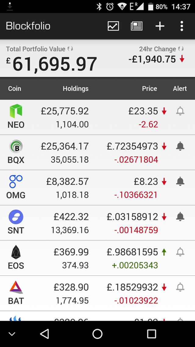Tap the NEO coin logo
The width and height of the screenshot is (195, 347).
pos(16,111)
